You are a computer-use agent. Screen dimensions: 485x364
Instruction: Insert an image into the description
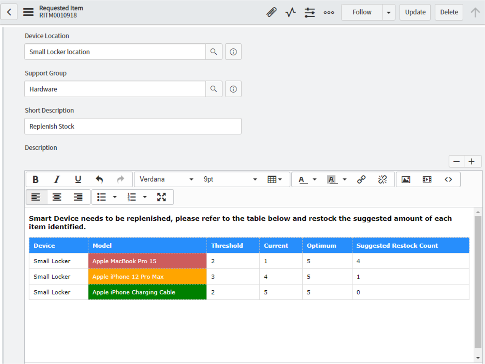tap(406, 179)
